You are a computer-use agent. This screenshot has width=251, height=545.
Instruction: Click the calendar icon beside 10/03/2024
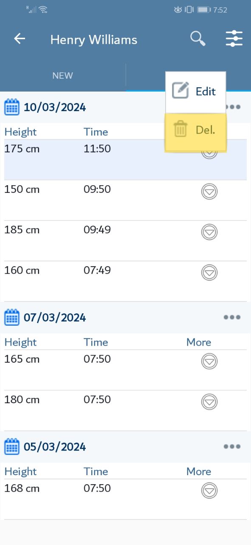[12, 107]
